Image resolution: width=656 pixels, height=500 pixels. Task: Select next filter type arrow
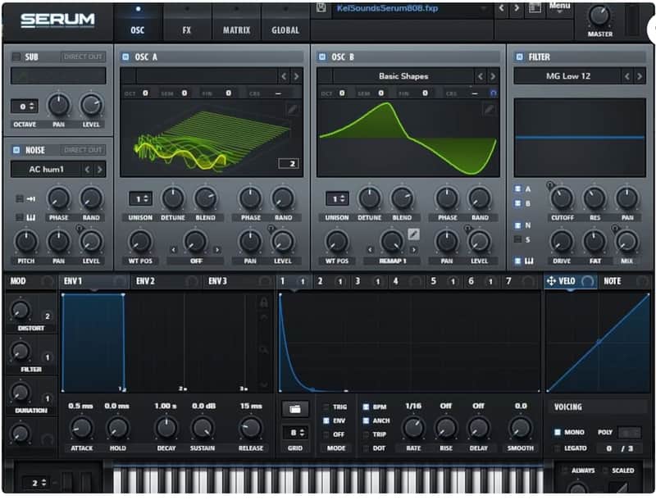tap(640, 76)
